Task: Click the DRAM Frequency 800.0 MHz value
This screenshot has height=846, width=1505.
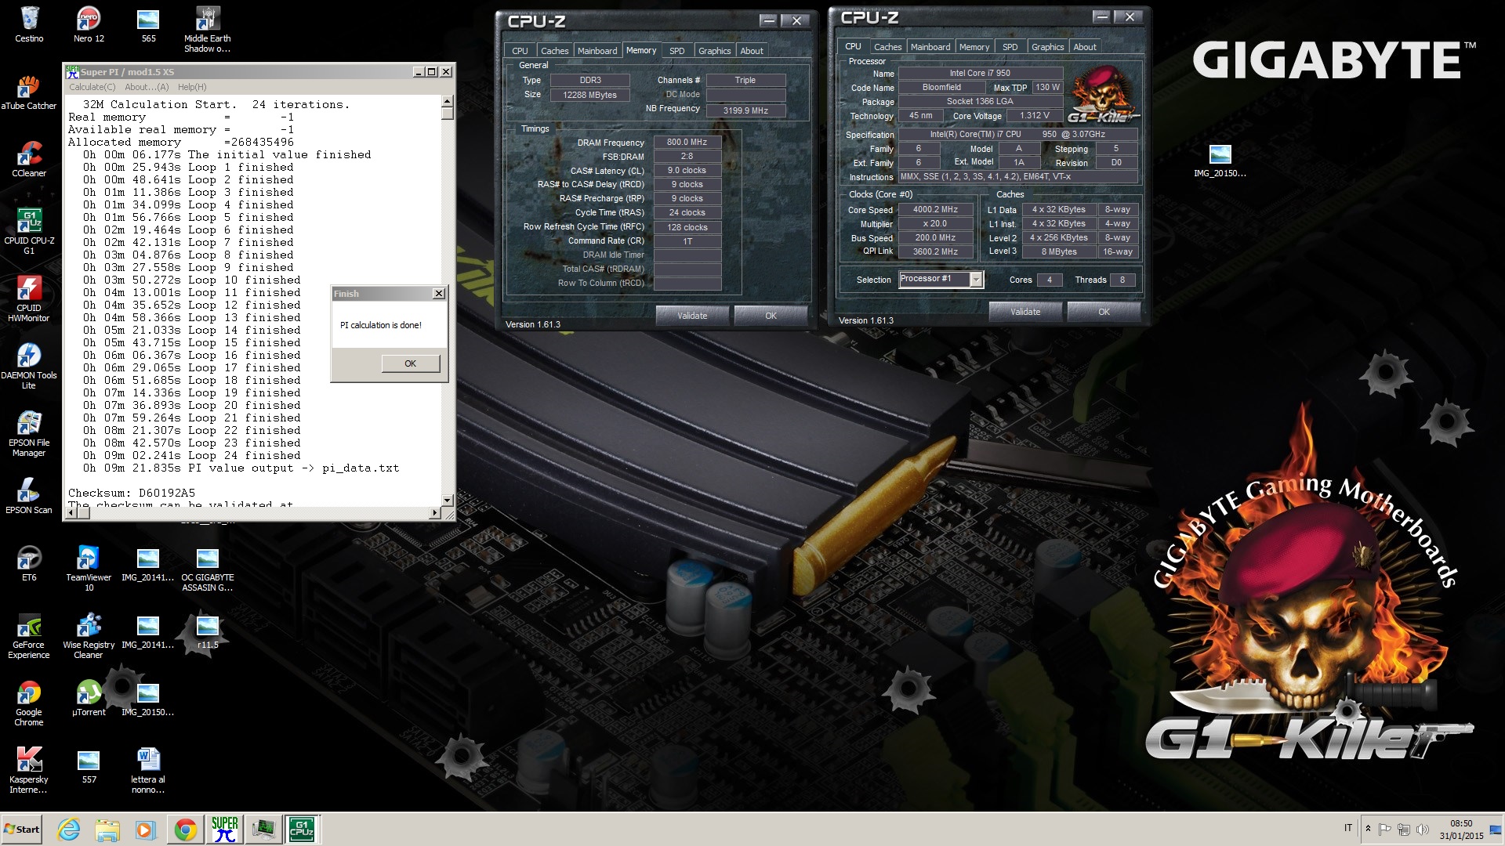Action: (x=687, y=143)
